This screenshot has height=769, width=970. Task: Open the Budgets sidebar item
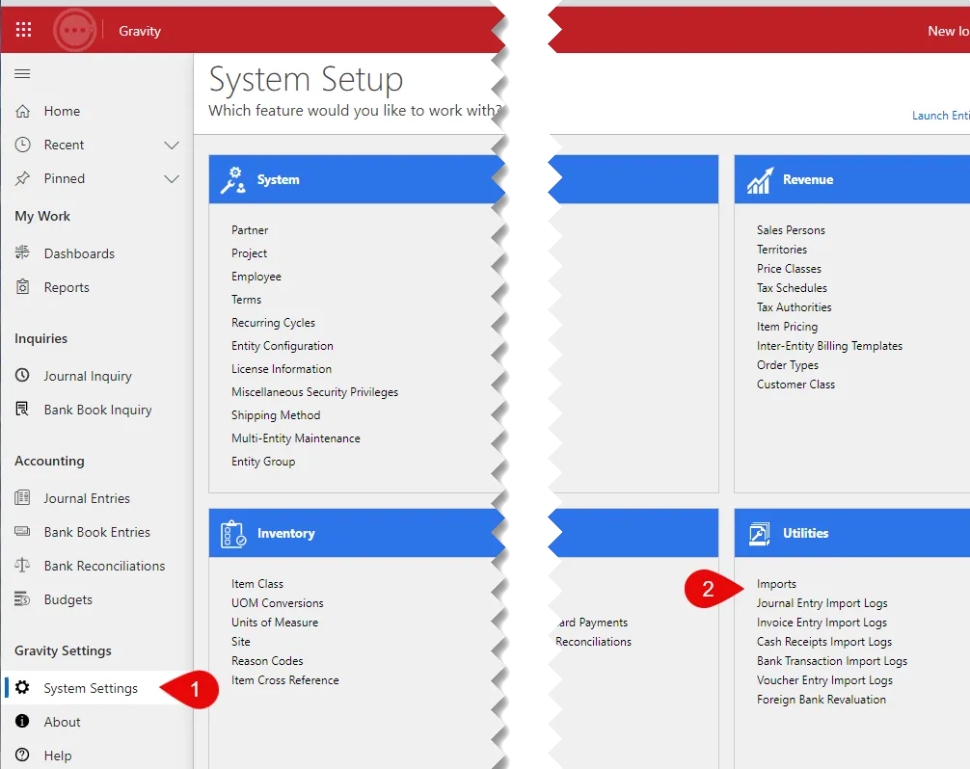68,599
